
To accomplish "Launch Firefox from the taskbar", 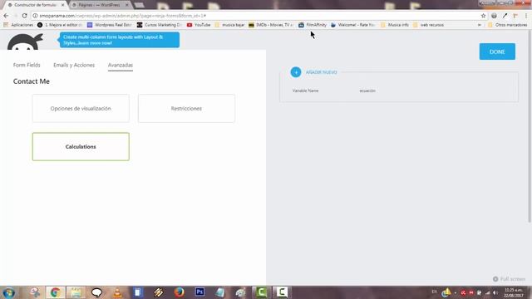I will tap(180, 292).
